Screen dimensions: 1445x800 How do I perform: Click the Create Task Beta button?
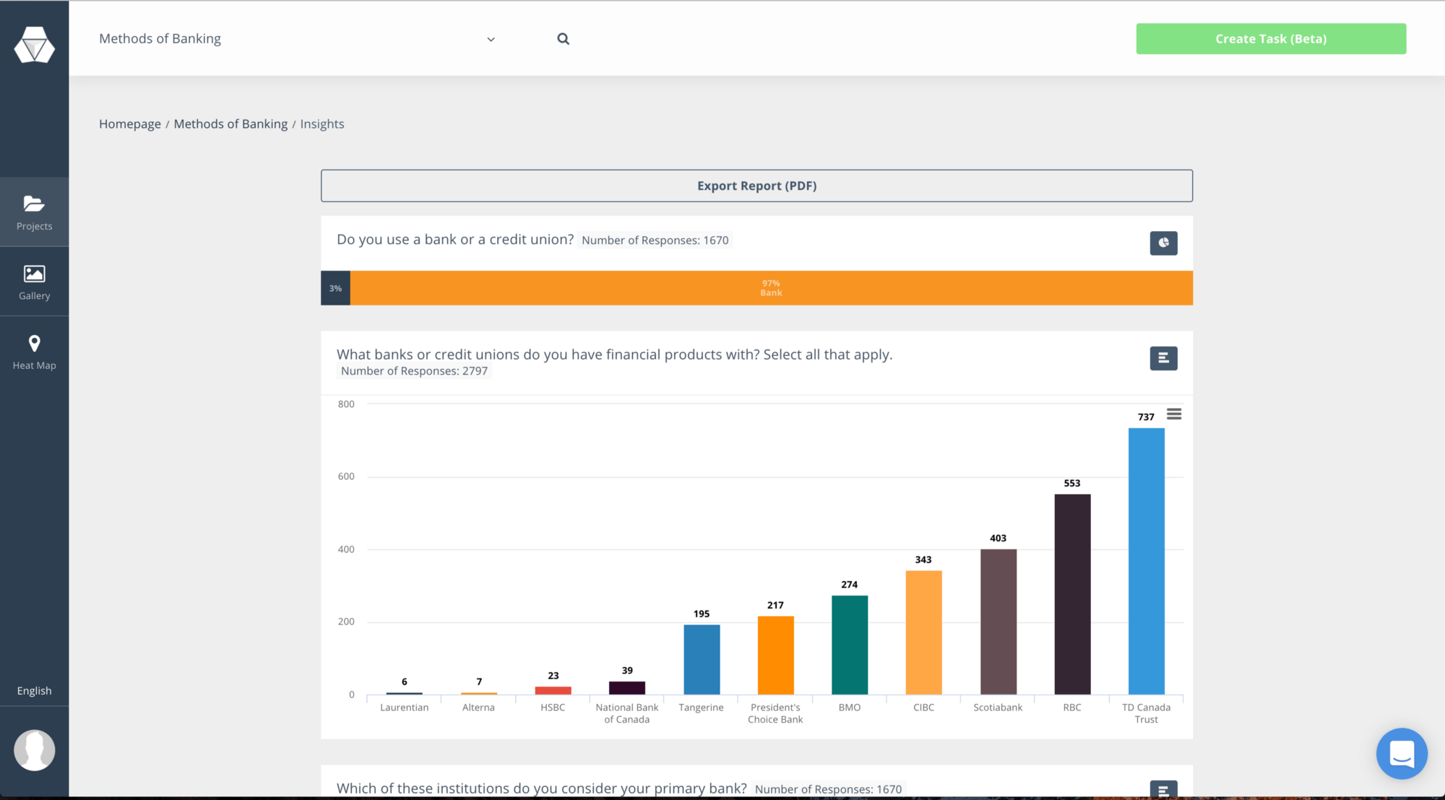click(x=1271, y=38)
